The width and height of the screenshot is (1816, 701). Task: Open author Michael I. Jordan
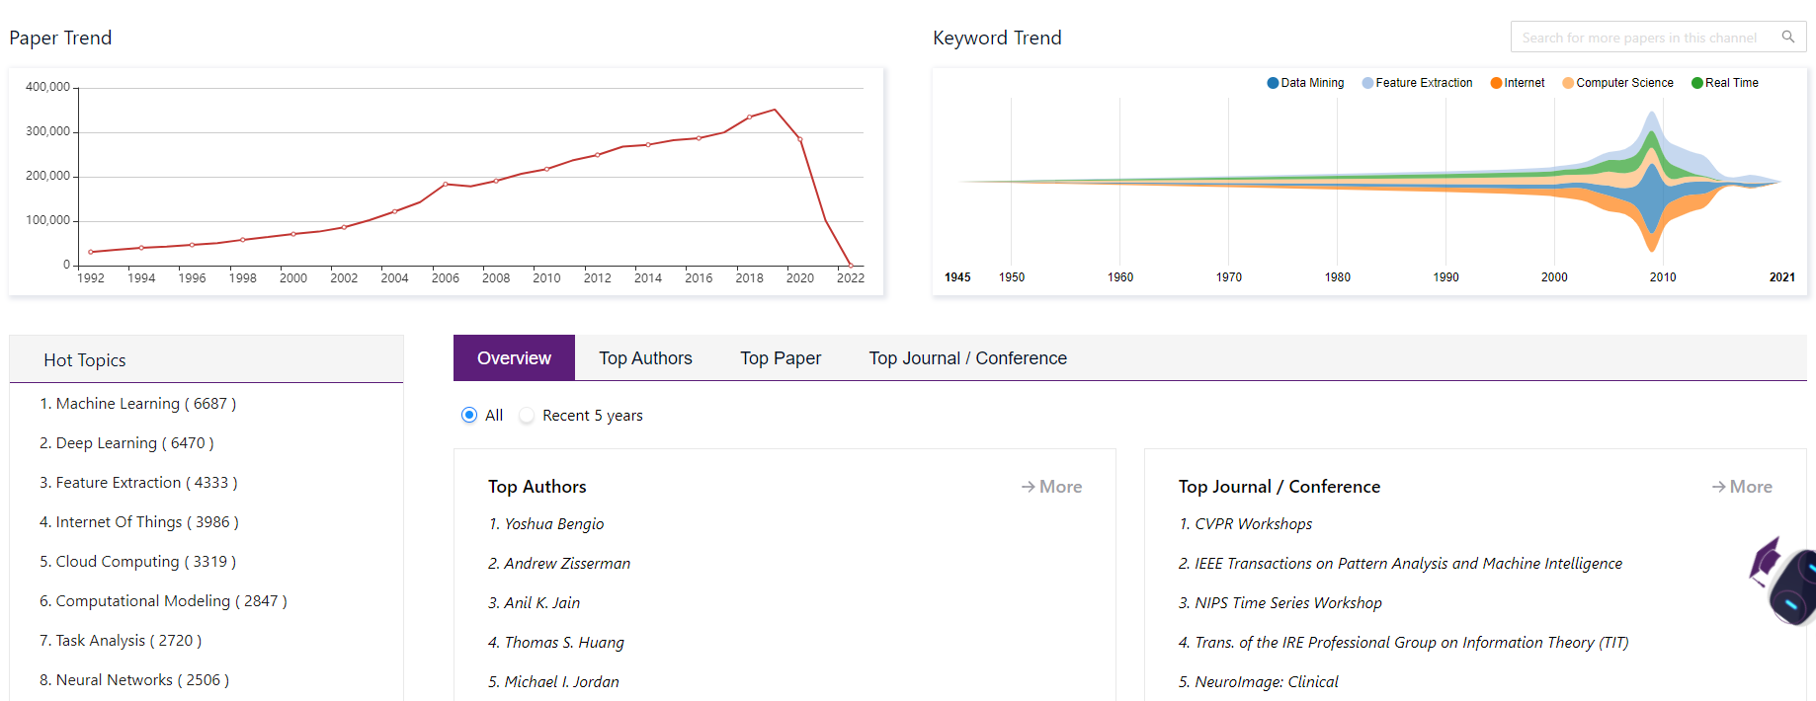[553, 681]
